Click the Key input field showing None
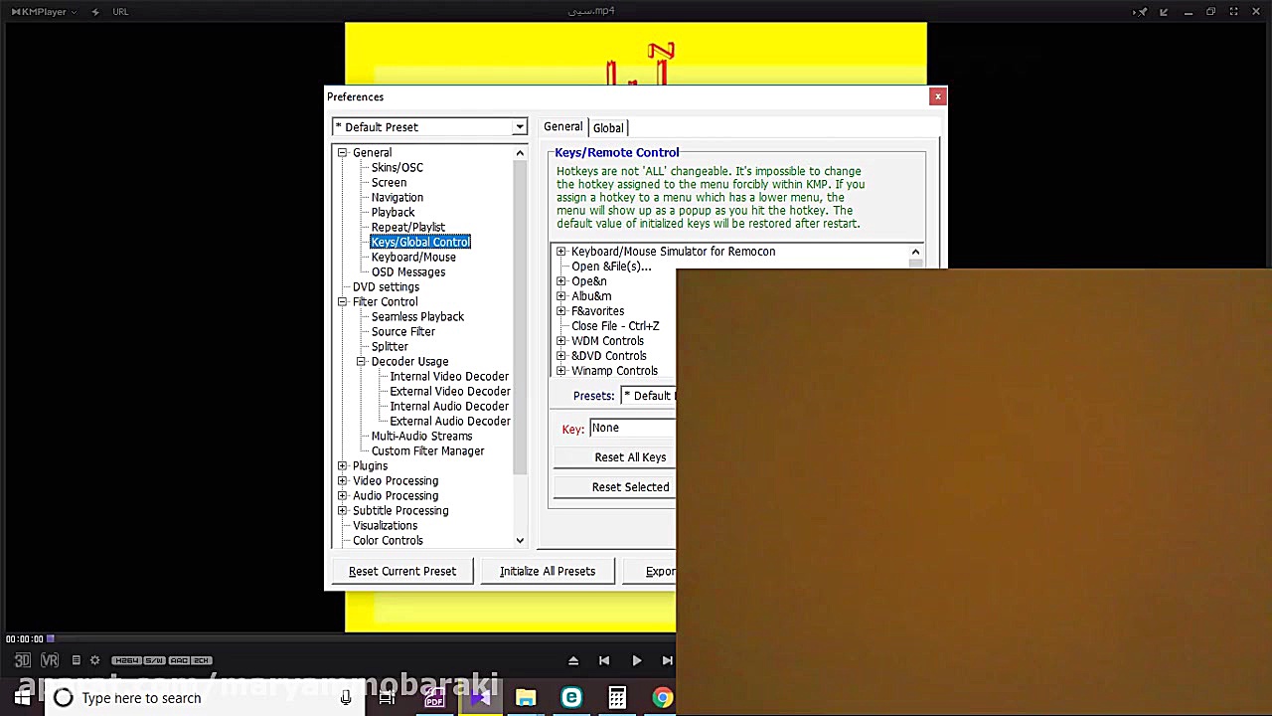The height and width of the screenshot is (716, 1272). pyautogui.click(x=633, y=428)
